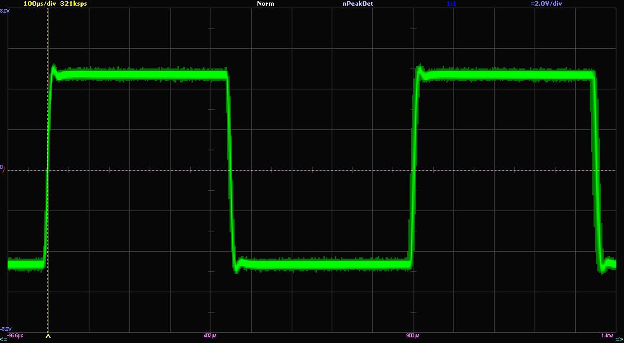Image resolution: width=624 pixels, height=343 pixels.
Task: Click the 8.0V top voltage label
Action: (x=4, y=11)
